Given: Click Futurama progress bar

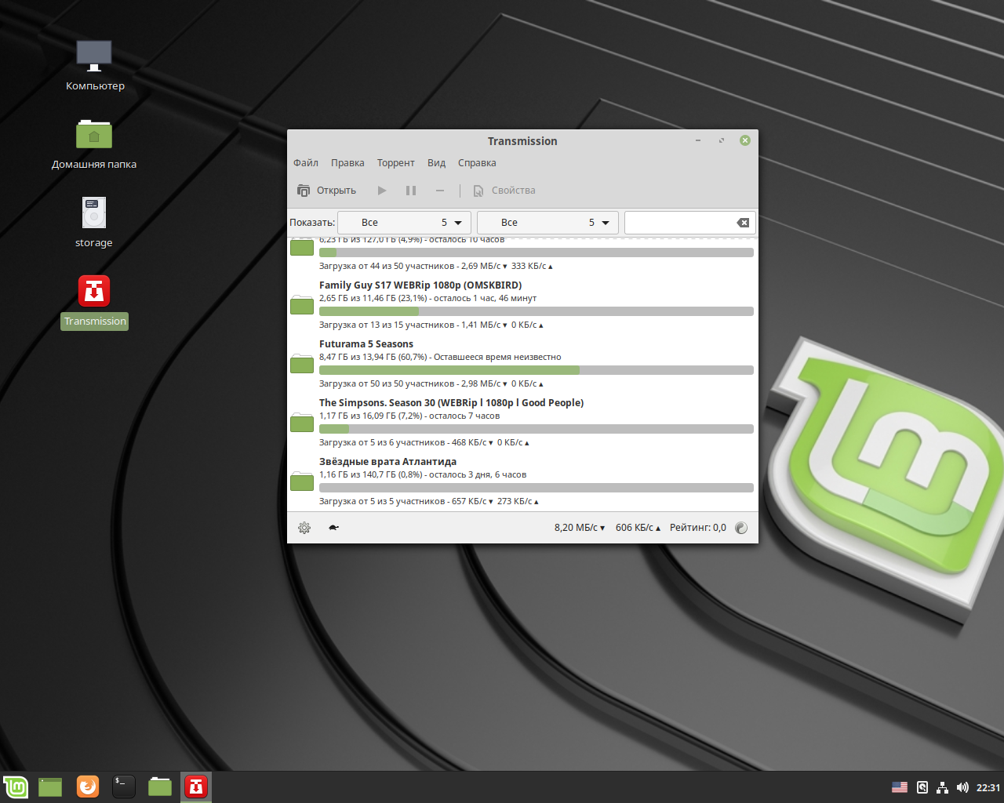Looking at the screenshot, I should pos(537,370).
